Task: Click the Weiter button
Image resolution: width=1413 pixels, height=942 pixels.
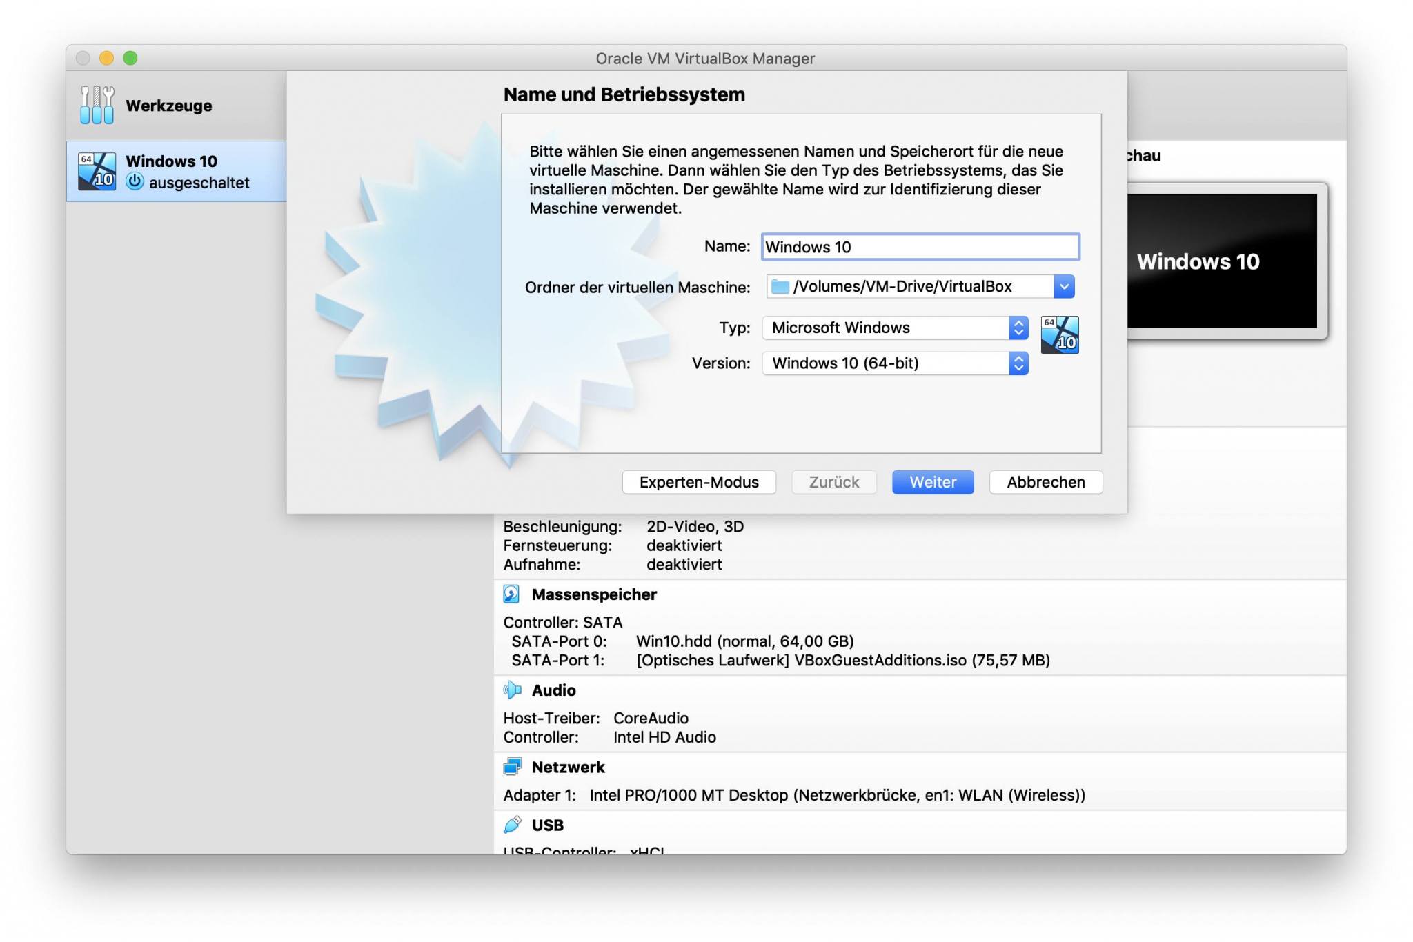Action: pos(932,482)
